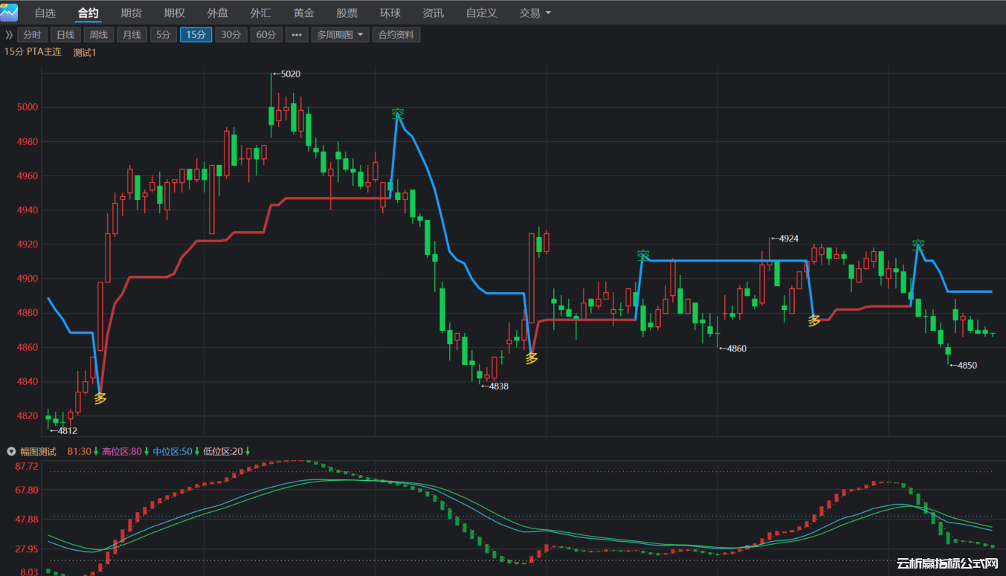
Task: Switch to the 黄金 tab
Action: 304,13
